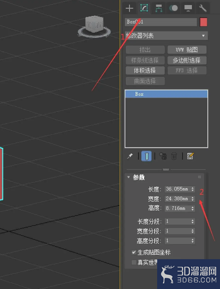220x289 pixels.
Task: Click the 体积选择 button
Action: (145, 71)
